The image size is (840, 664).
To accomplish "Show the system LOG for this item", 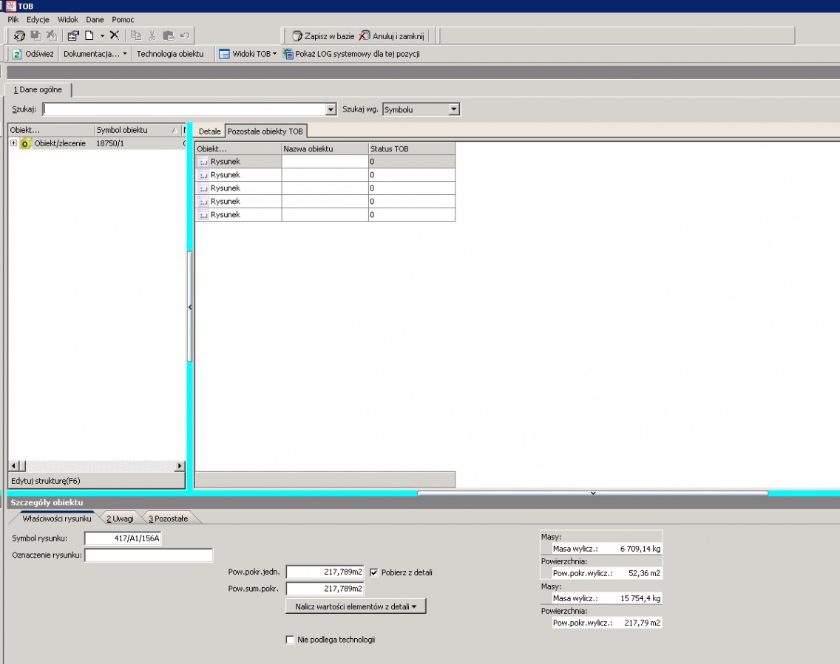I will click(351, 54).
